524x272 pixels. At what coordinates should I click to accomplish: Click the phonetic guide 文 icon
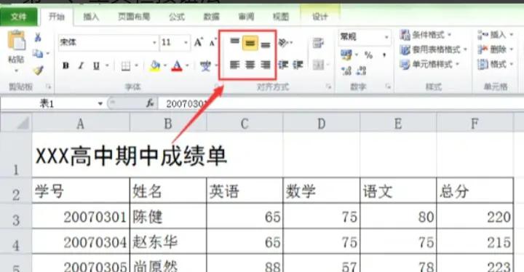pos(205,66)
